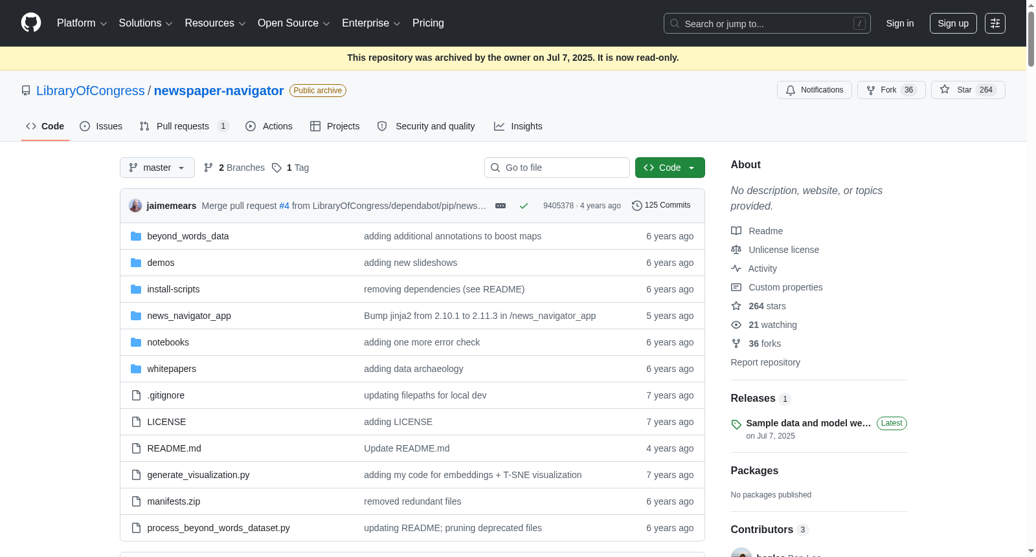This screenshot has height=557, width=1036.
Task: Click the README.md file icon
Action: pyautogui.click(x=136, y=448)
